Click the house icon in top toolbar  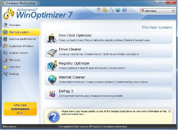point(98,10)
